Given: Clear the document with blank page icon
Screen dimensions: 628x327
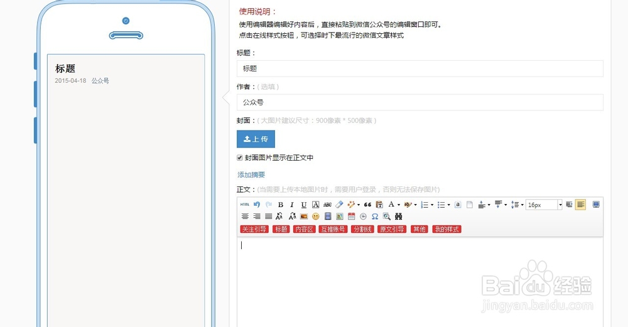Looking at the screenshot, I should tap(469, 205).
